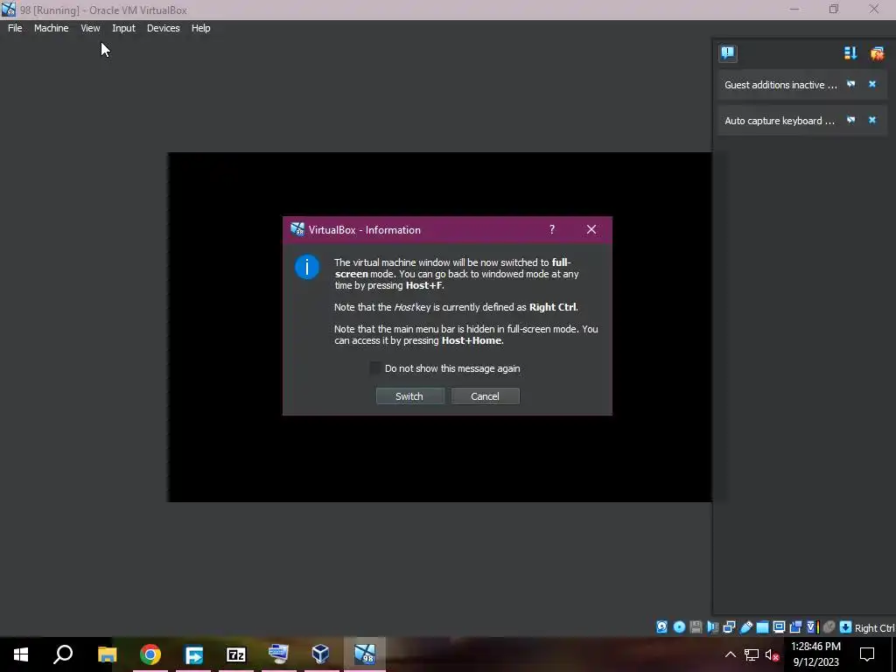Click the recording status icon

point(795,626)
